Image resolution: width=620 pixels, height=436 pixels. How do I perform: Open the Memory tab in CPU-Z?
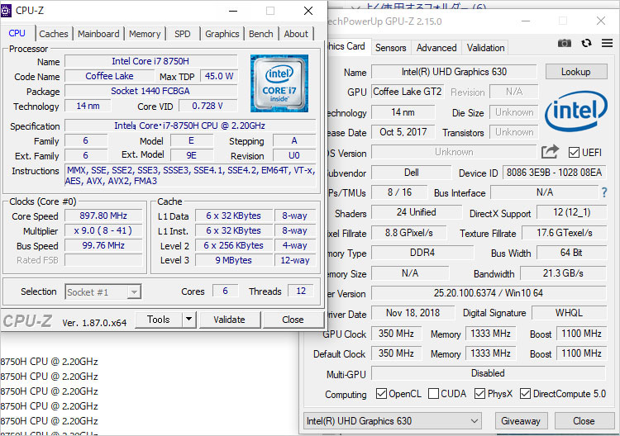145,34
